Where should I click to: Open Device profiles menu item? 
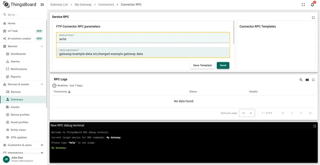[24, 115]
